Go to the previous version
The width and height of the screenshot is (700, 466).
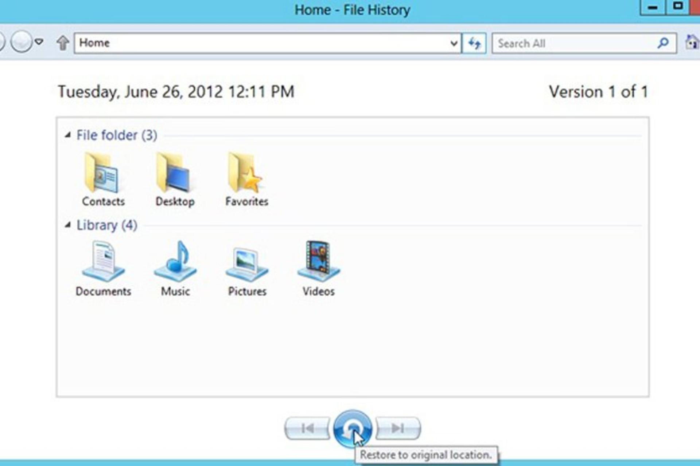pyautogui.click(x=307, y=428)
